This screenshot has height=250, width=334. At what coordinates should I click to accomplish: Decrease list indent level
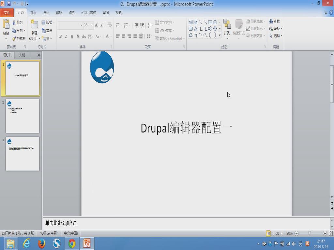[x=136, y=25]
